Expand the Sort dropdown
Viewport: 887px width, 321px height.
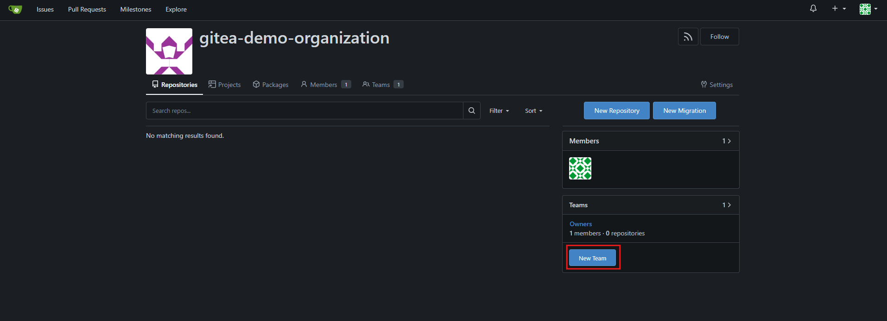click(533, 111)
